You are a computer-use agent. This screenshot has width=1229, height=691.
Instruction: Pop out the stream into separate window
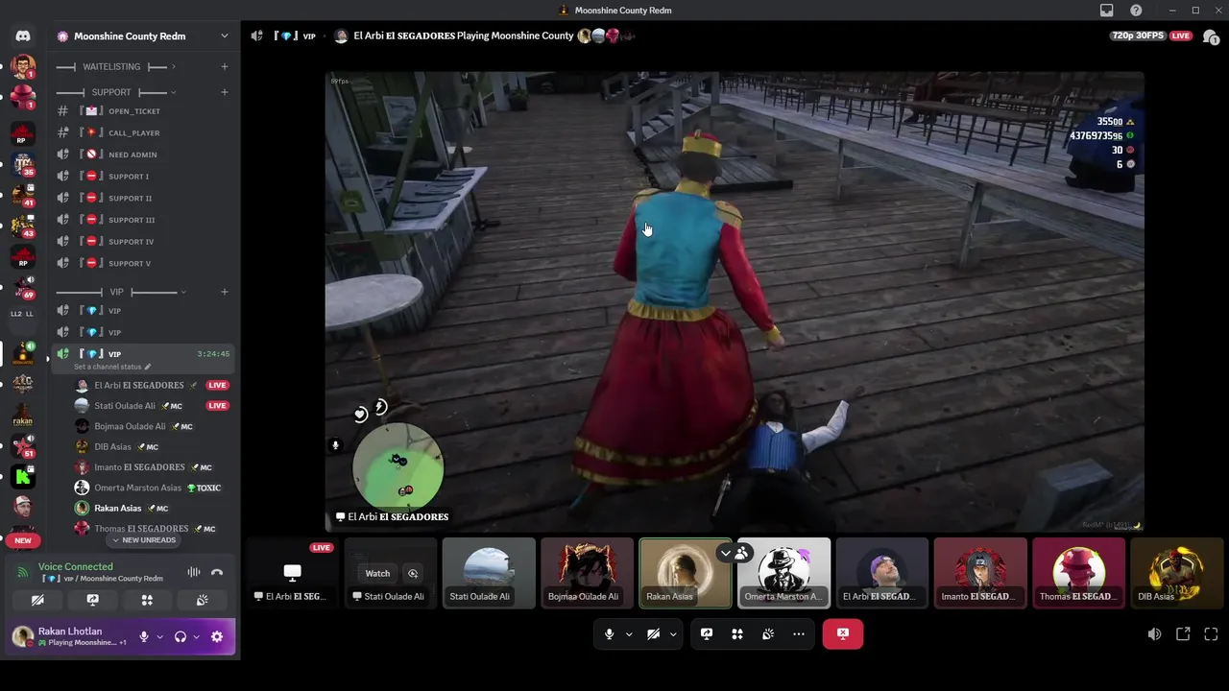1183,634
